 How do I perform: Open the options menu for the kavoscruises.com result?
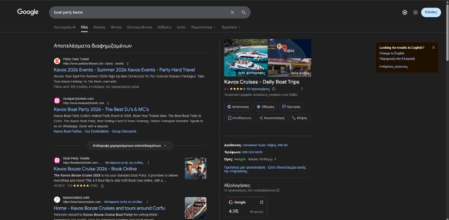[147, 202]
